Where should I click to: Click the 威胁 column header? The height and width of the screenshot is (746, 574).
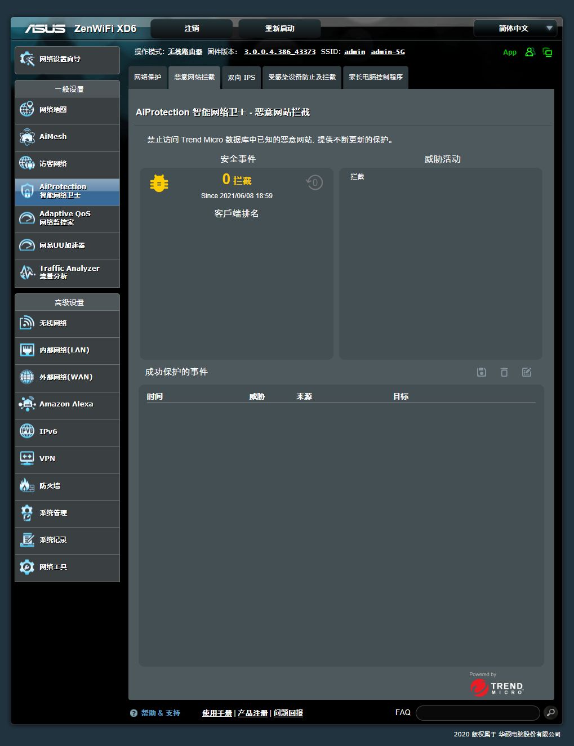pos(257,396)
